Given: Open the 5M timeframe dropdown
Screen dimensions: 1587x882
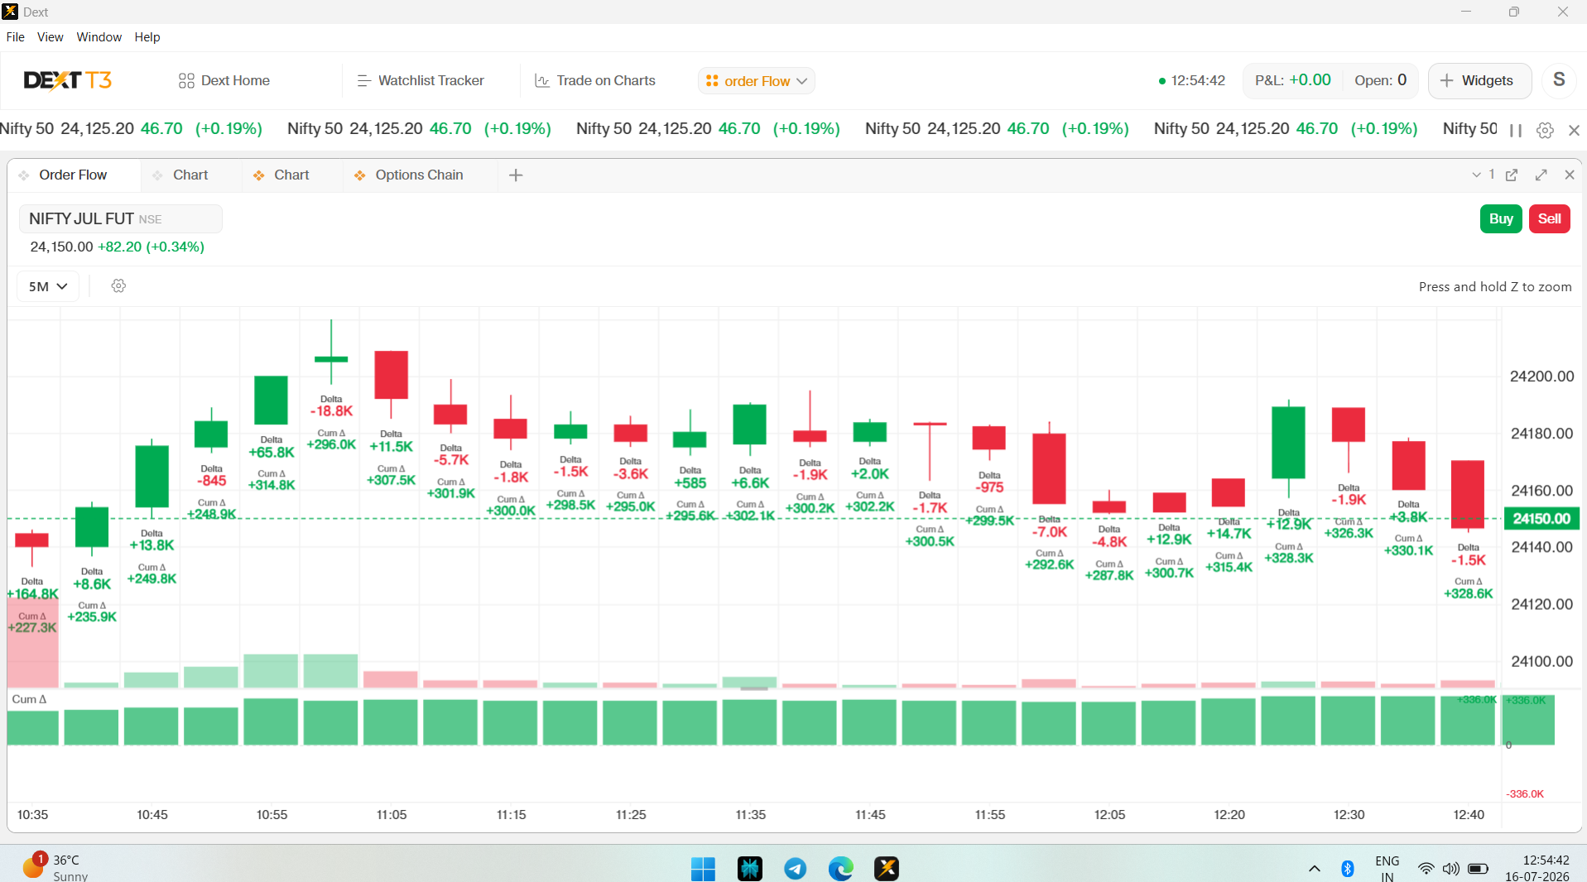Looking at the screenshot, I should (48, 286).
